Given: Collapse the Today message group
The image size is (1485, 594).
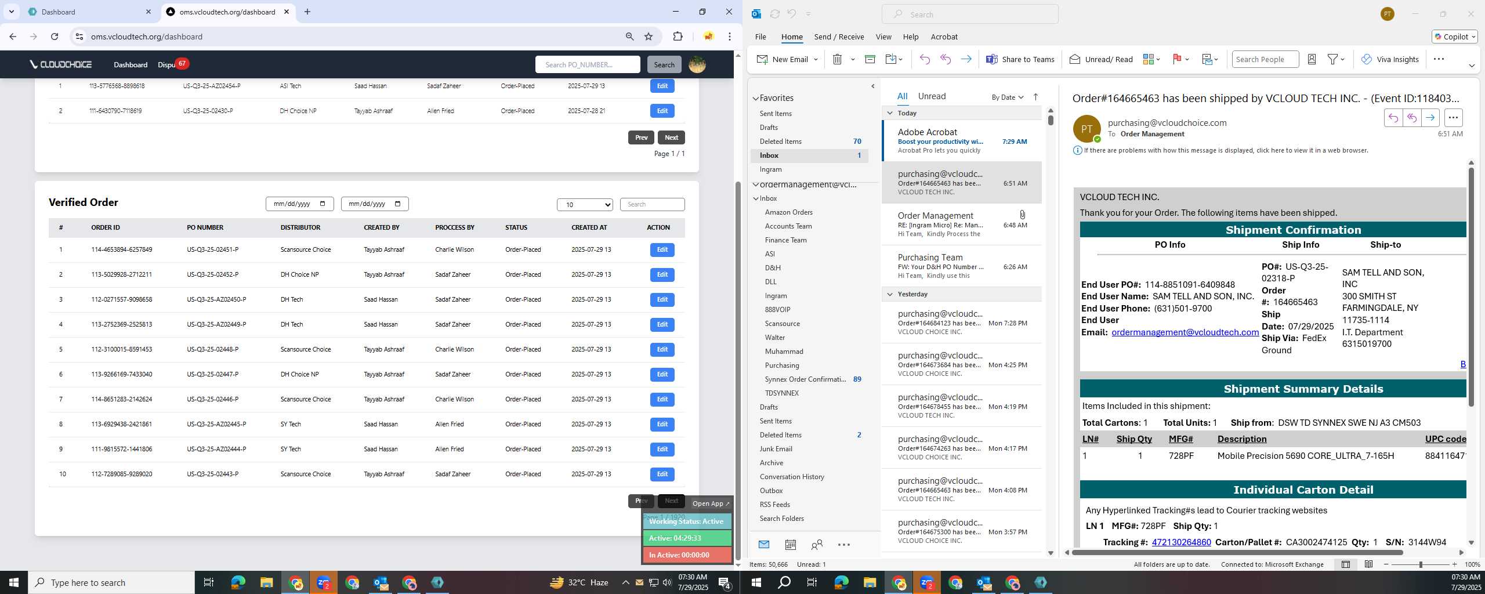Looking at the screenshot, I should (889, 113).
